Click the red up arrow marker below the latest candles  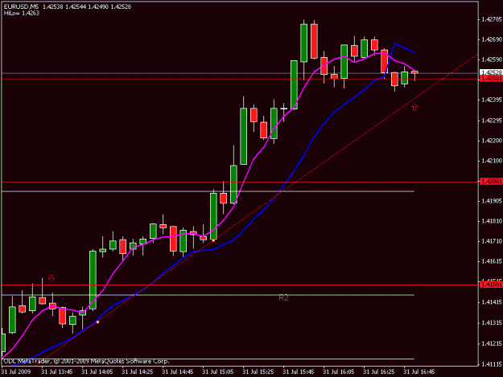coord(414,107)
